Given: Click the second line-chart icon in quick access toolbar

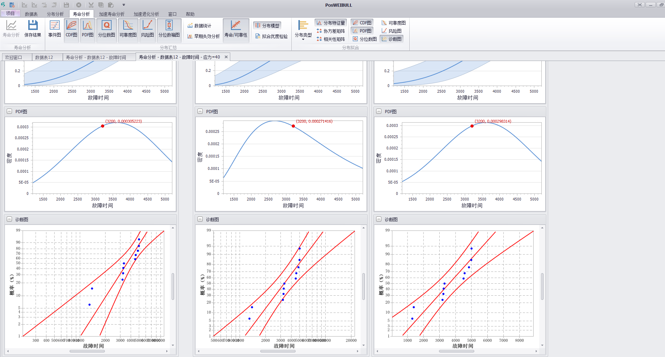Looking at the screenshot, I should coord(35,5).
